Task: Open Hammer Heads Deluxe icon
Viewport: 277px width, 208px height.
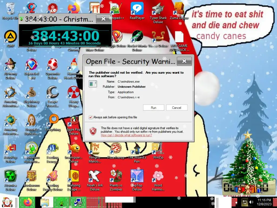Action: click(x=74, y=69)
